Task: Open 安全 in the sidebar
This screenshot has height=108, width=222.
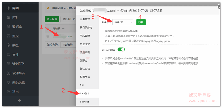Action: [20, 45]
